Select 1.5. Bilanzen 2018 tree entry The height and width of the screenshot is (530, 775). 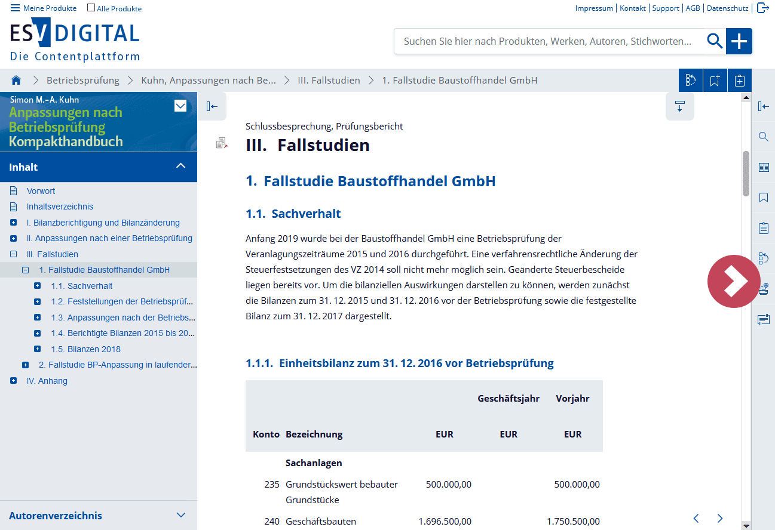click(x=85, y=349)
